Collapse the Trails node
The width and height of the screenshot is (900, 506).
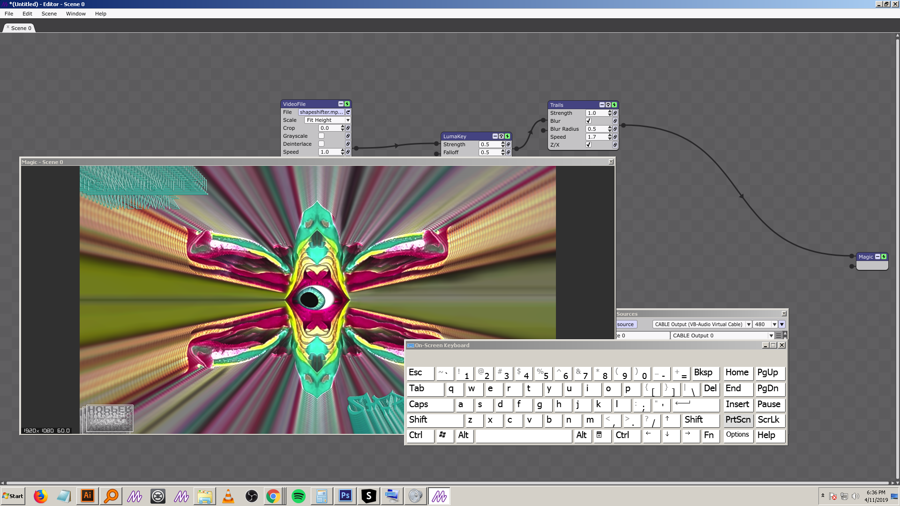pyautogui.click(x=602, y=105)
